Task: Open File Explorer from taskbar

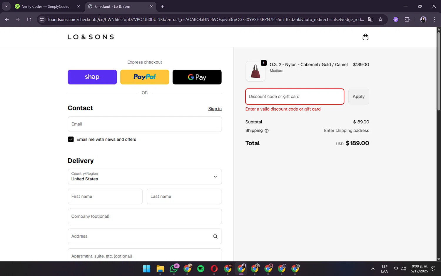Action: pos(160,269)
